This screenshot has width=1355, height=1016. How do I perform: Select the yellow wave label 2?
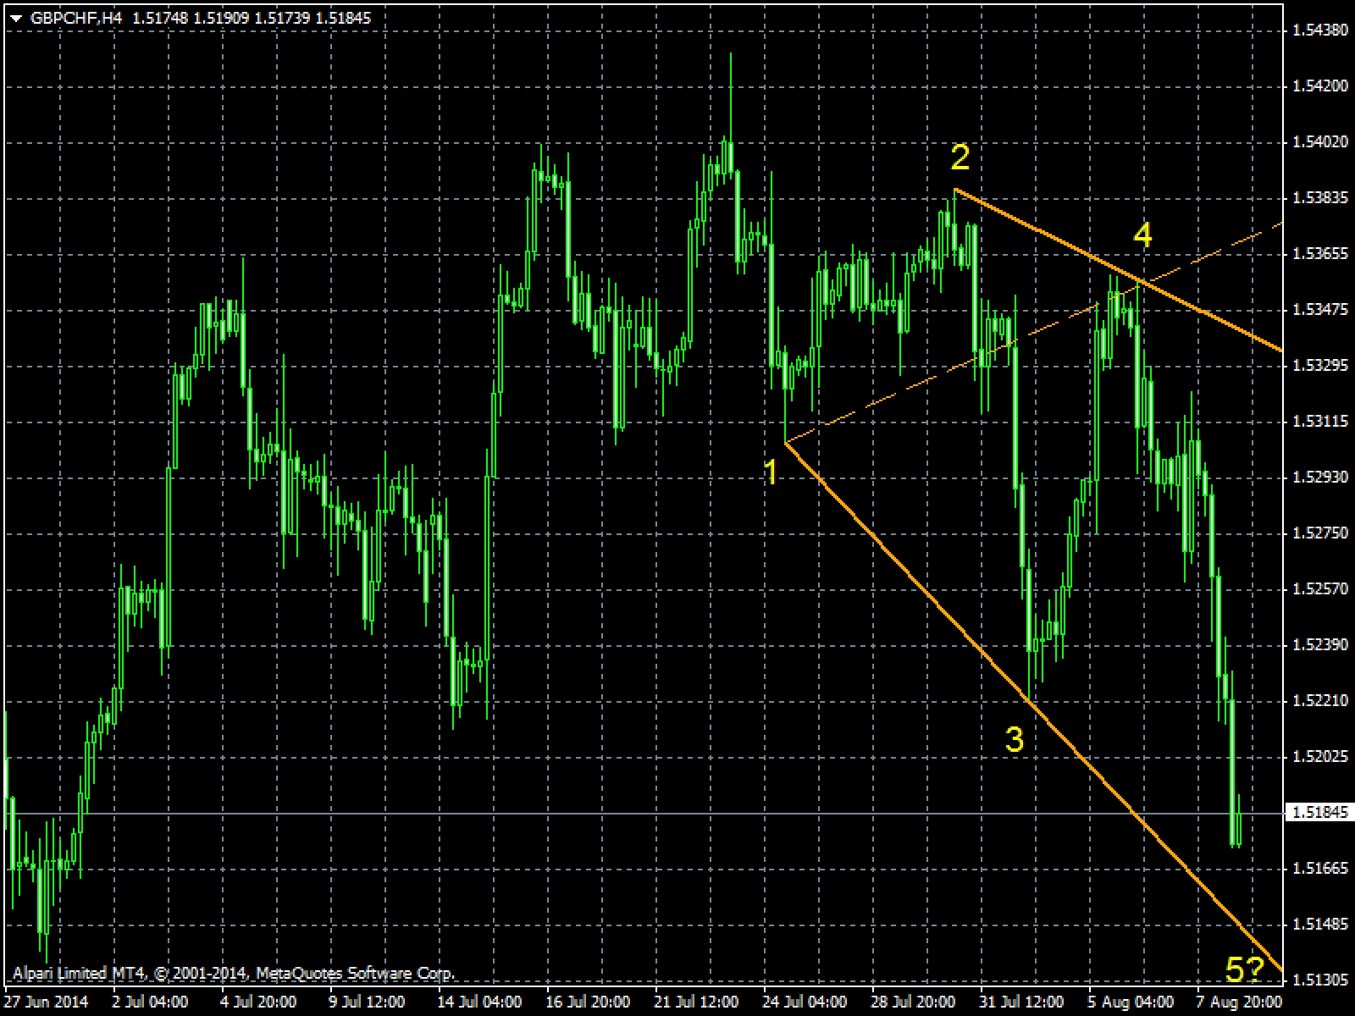pyautogui.click(x=960, y=157)
